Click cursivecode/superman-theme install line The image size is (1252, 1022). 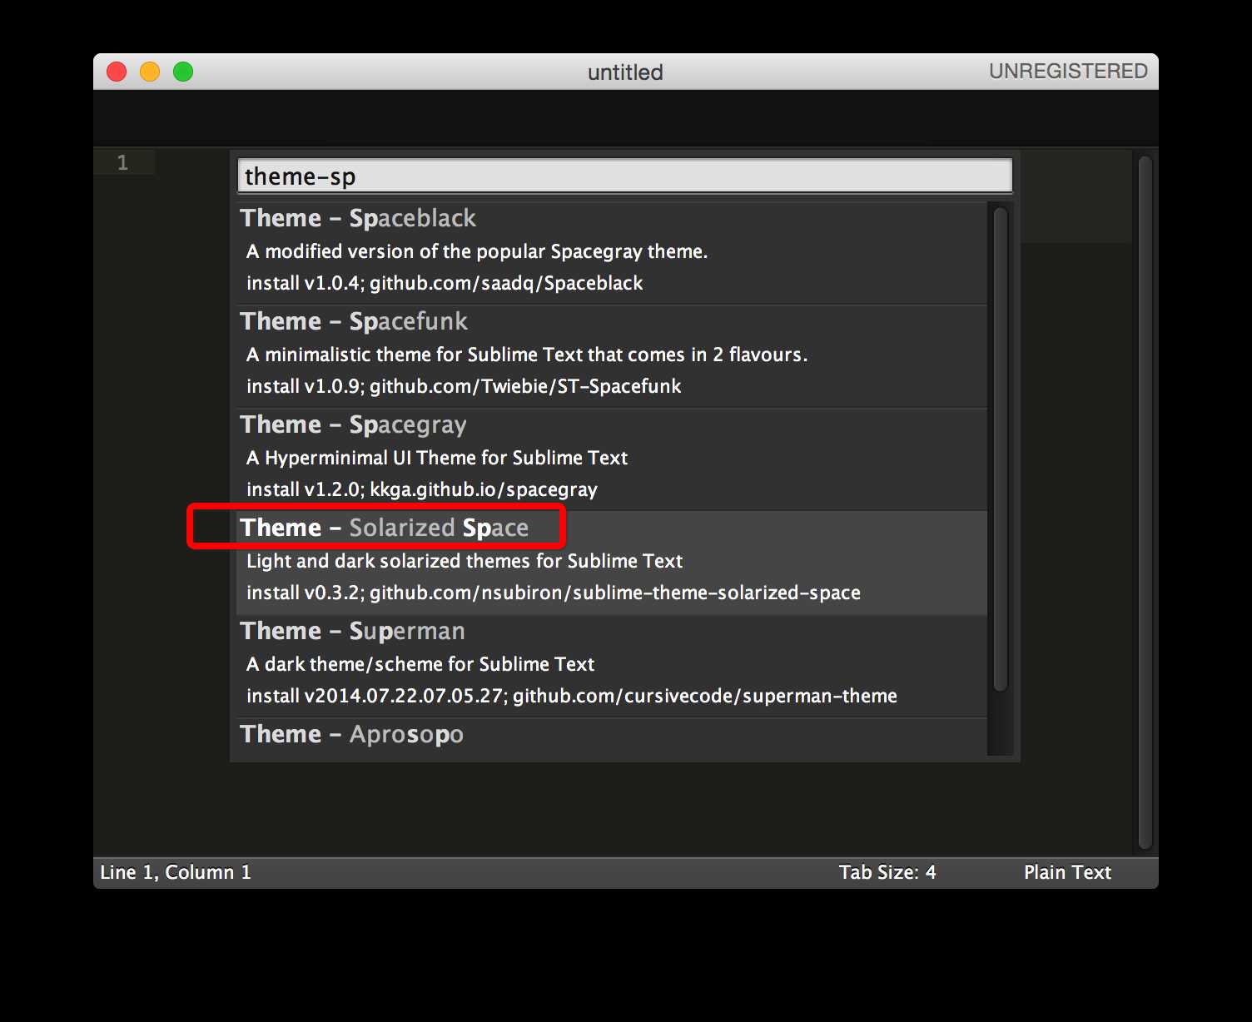(572, 696)
